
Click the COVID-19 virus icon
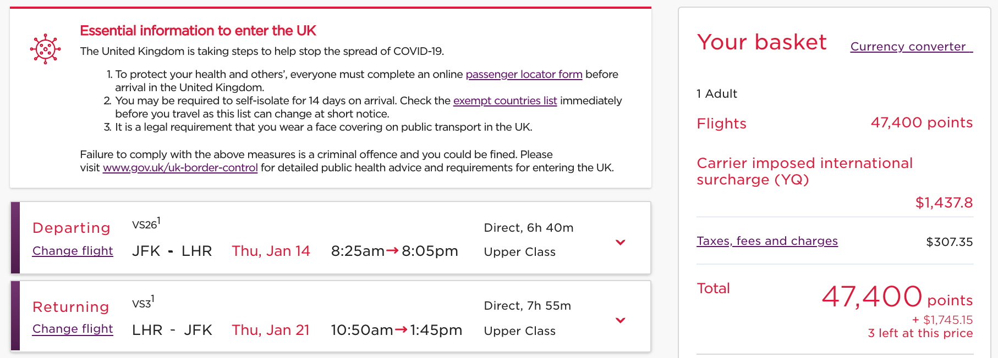click(x=45, y=49)
